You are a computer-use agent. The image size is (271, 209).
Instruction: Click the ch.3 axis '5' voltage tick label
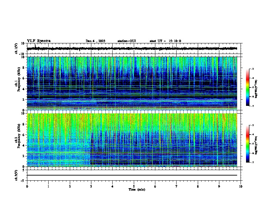point(24,170)
